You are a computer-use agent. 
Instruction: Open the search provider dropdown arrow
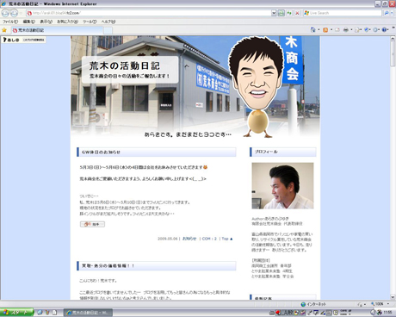tap(392, 13)
